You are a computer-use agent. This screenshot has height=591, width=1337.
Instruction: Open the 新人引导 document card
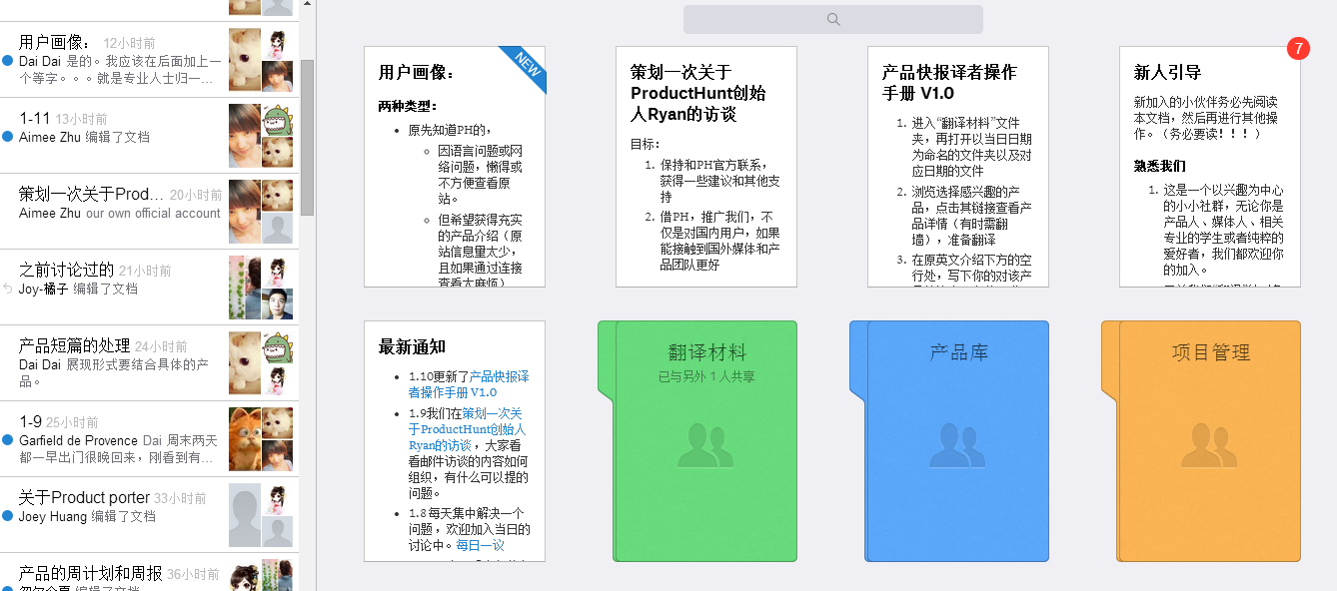(x=1210, y=167)
